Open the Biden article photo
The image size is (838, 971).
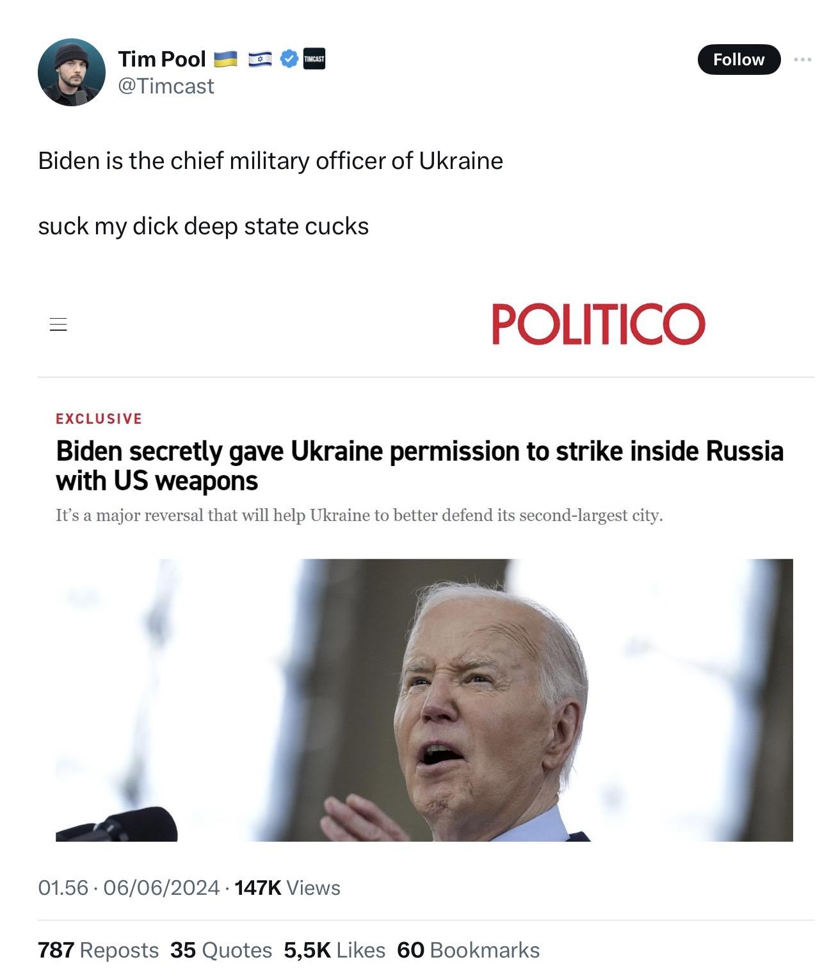424,700
